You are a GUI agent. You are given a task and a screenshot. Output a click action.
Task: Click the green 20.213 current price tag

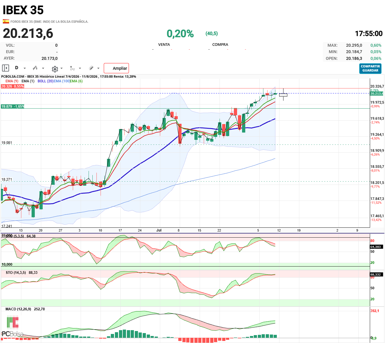point(377,94)
